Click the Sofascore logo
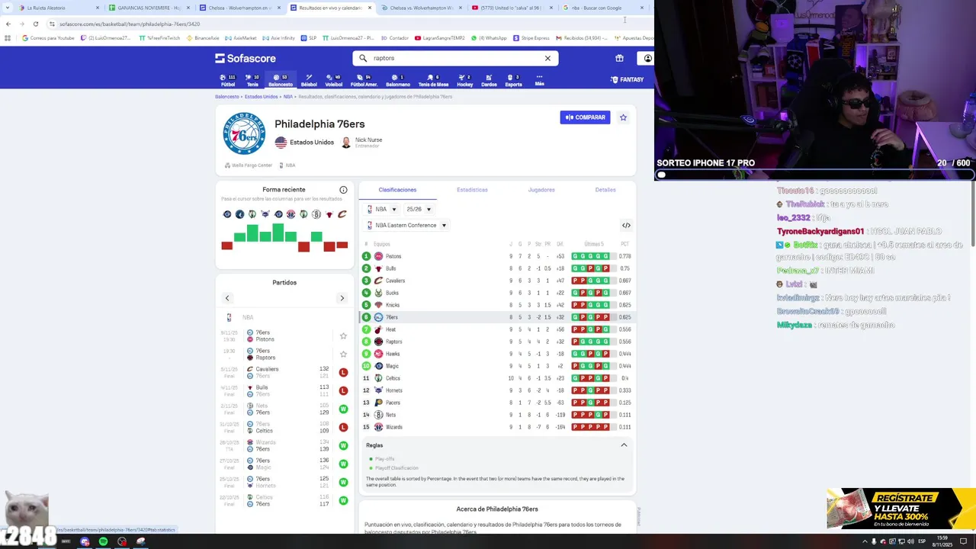The image size is (976, 549). coord(246,58)
